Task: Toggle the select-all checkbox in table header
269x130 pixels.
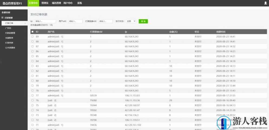Action: click(32, 32)
